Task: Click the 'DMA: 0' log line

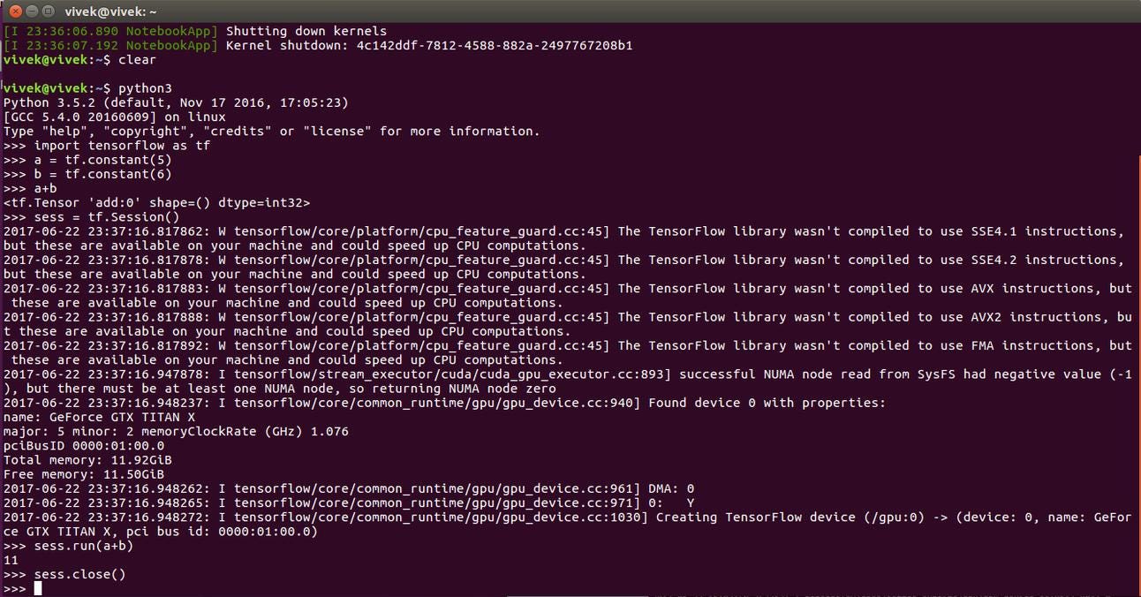Action: 349,488
